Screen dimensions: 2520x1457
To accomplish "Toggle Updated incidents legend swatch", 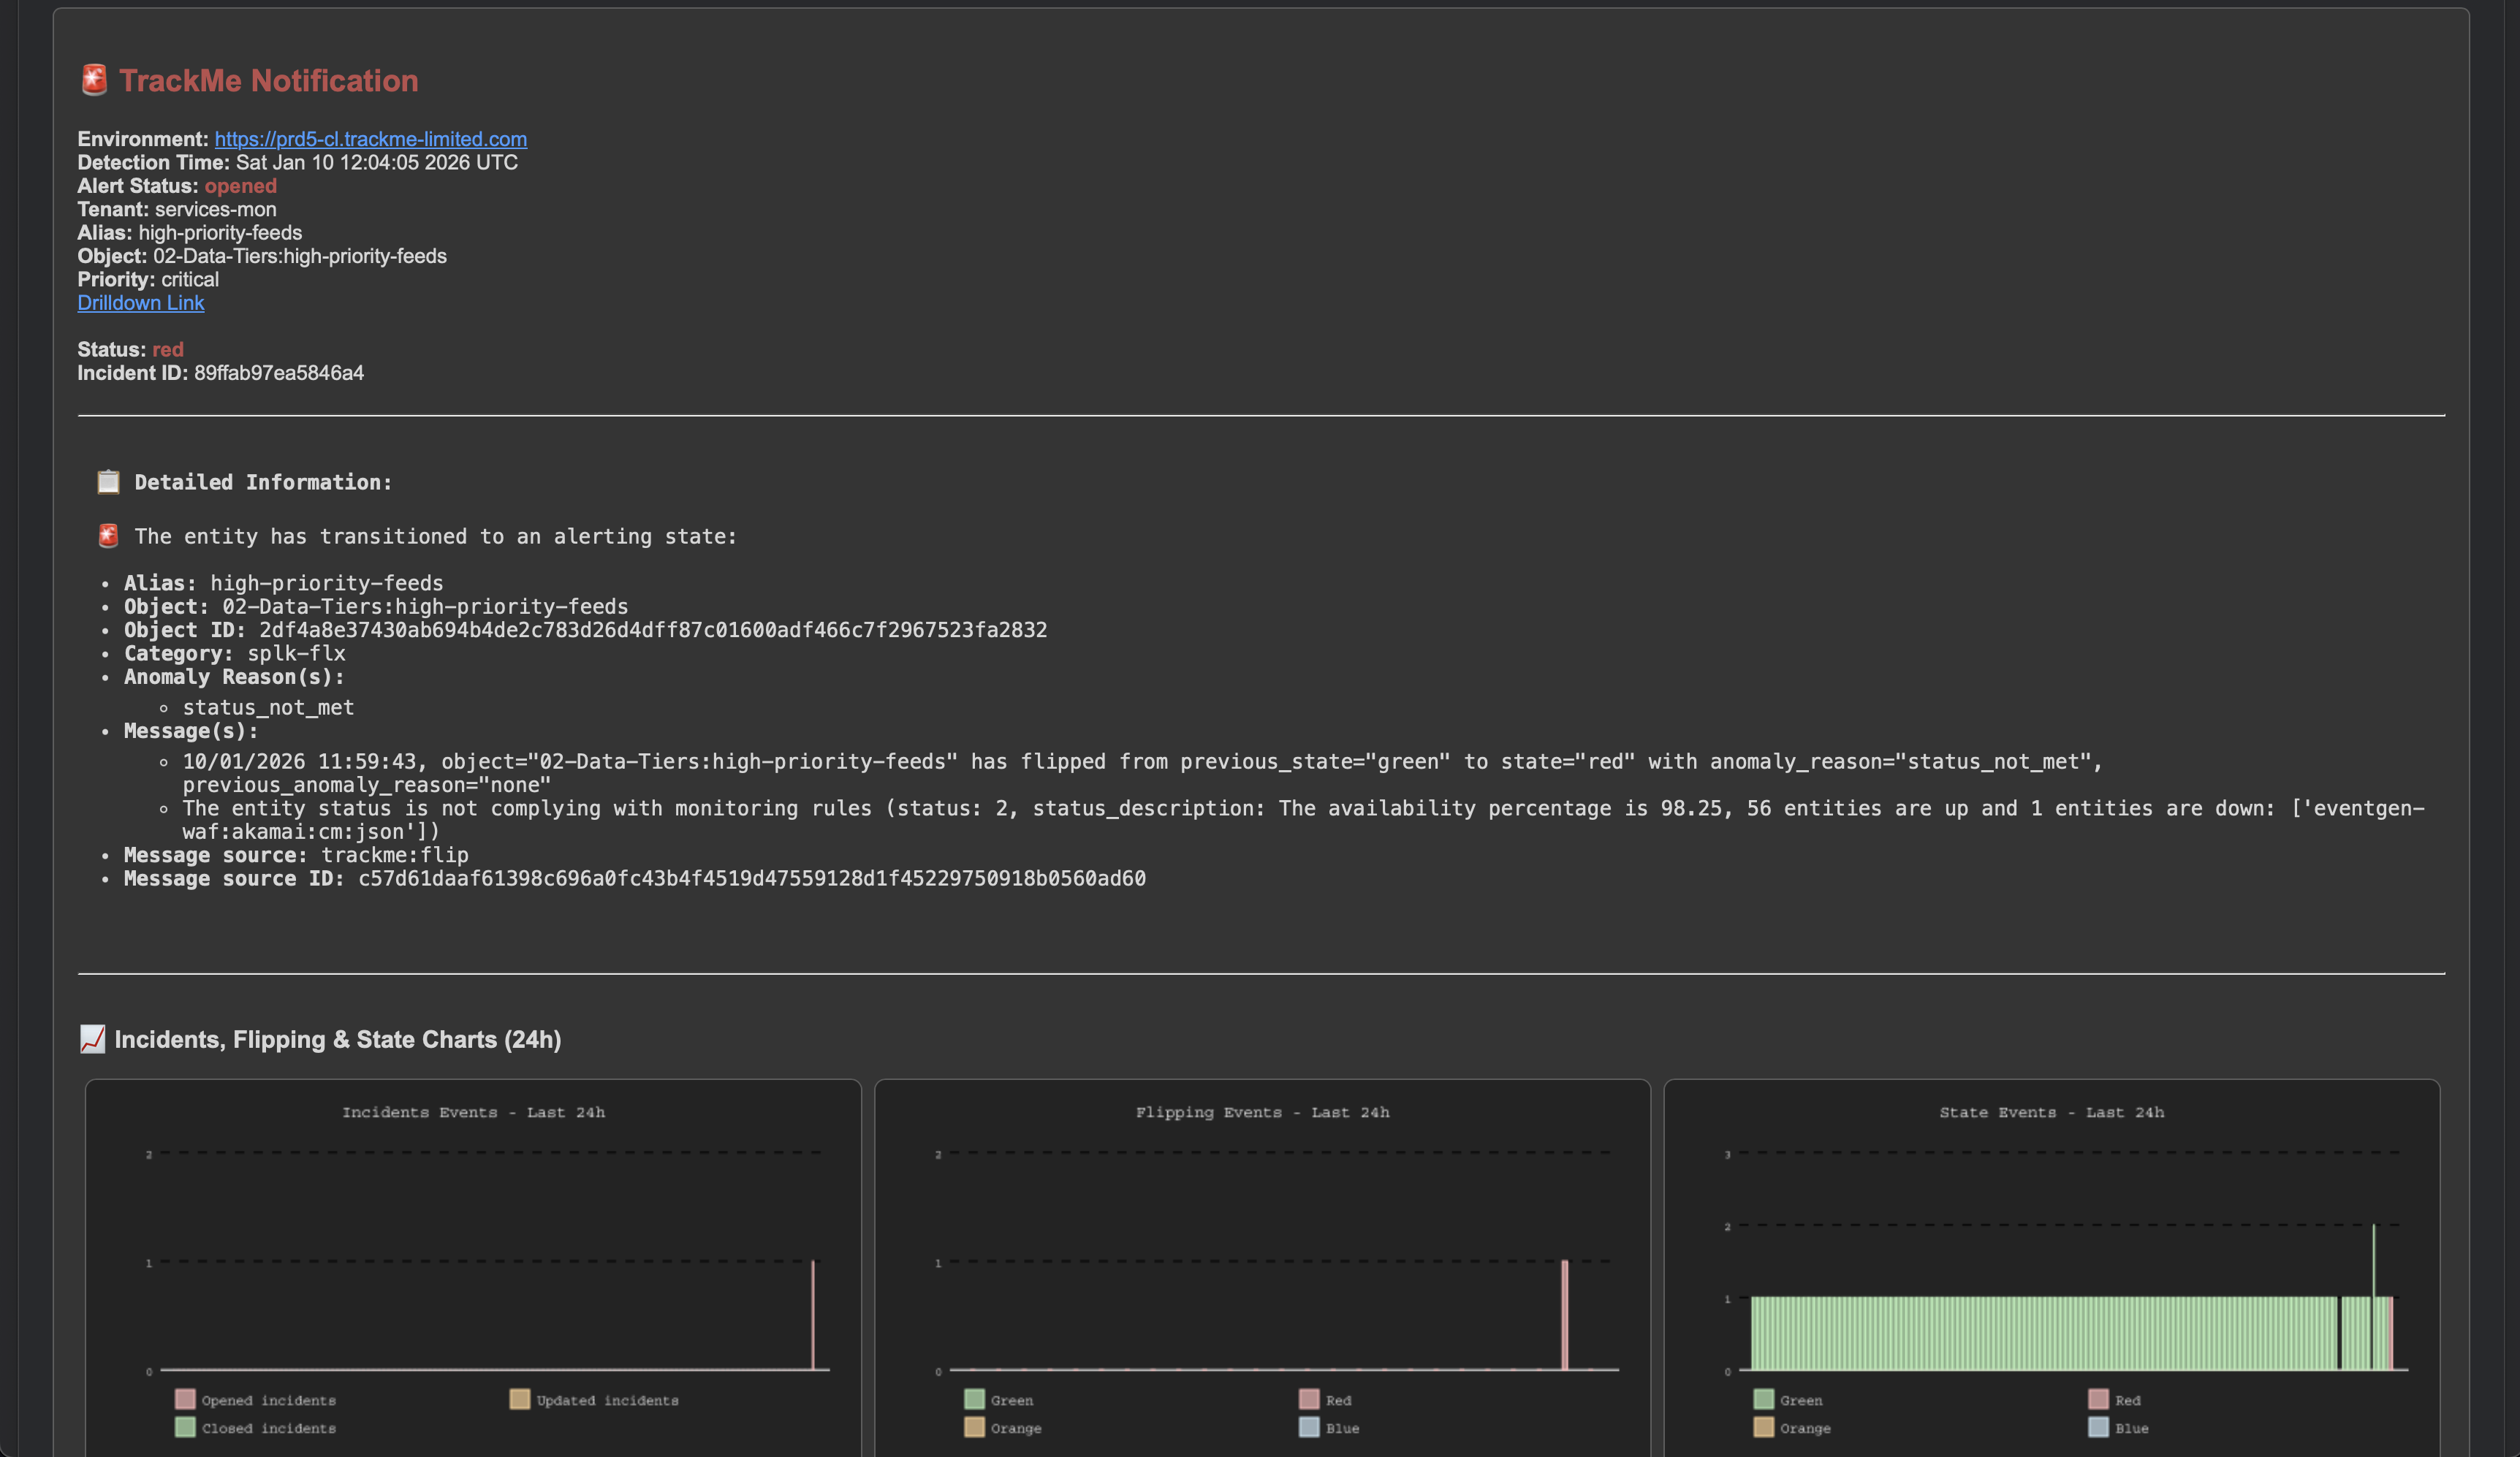I will pyautogui.click(x=519, y=1399).
